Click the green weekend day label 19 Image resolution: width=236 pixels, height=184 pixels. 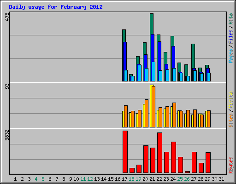click(138, 179)
